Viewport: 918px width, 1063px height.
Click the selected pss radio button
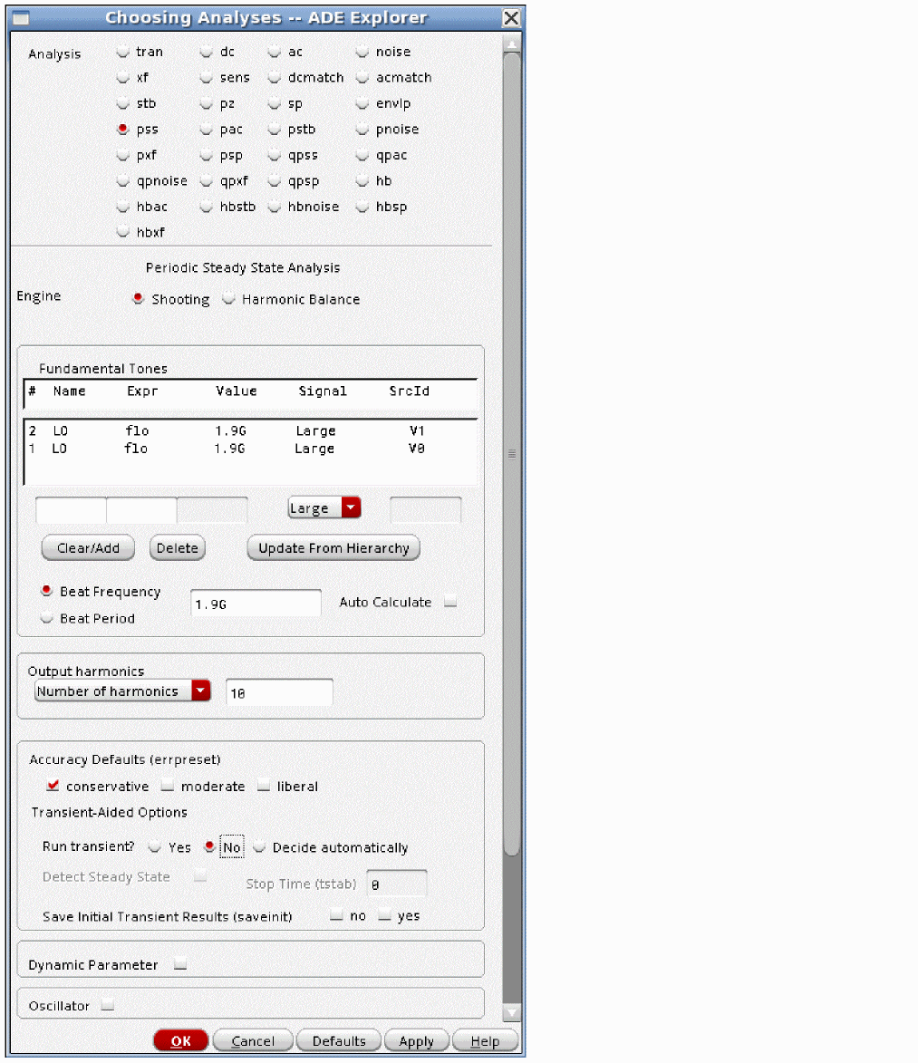click(122, 129)
